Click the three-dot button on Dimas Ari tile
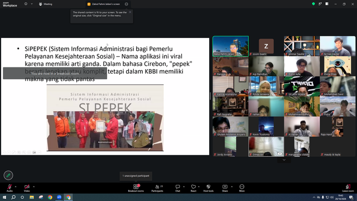The height and width of the screenshot is (201, 357). (280, 154)
